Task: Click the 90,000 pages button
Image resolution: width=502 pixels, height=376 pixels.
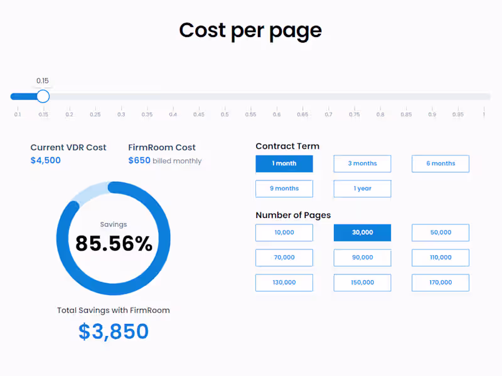Action: tap(362, 258)
